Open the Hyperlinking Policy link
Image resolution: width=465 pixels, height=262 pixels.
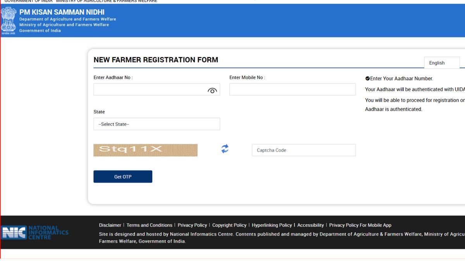point(272,225)
